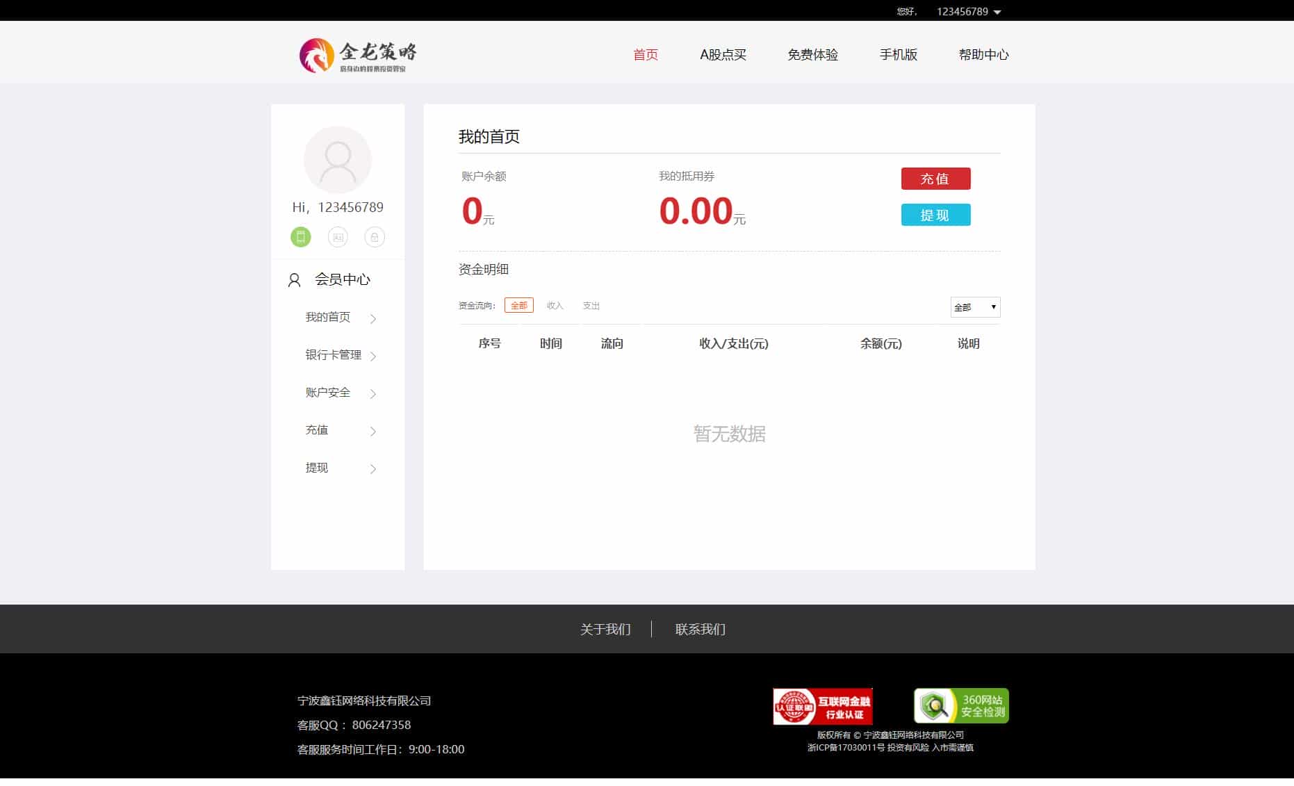Click the ID card verification icon

tap(338, 237)
